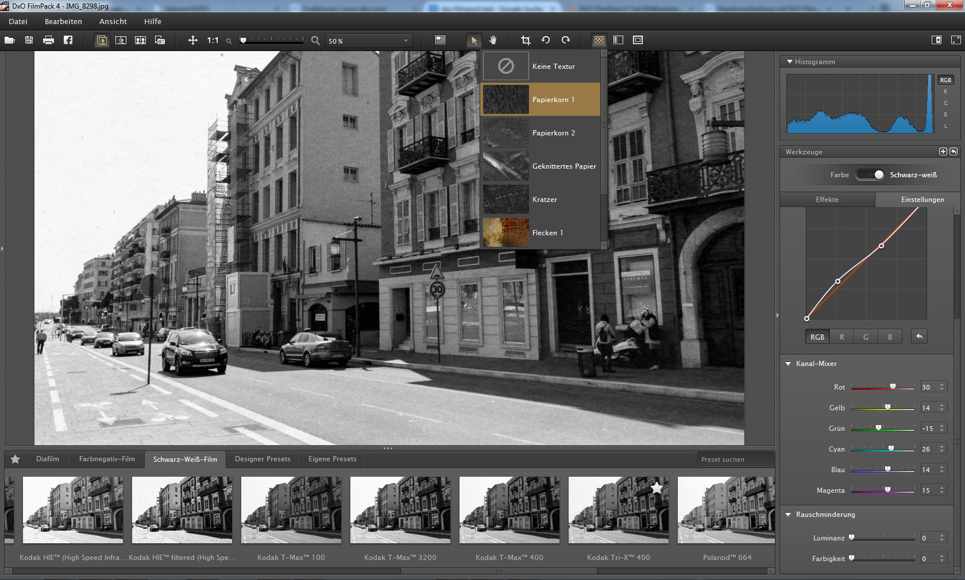This screenshot has width=965, height=580.
Task: Reset the tone curve
Action: (919, 337)
